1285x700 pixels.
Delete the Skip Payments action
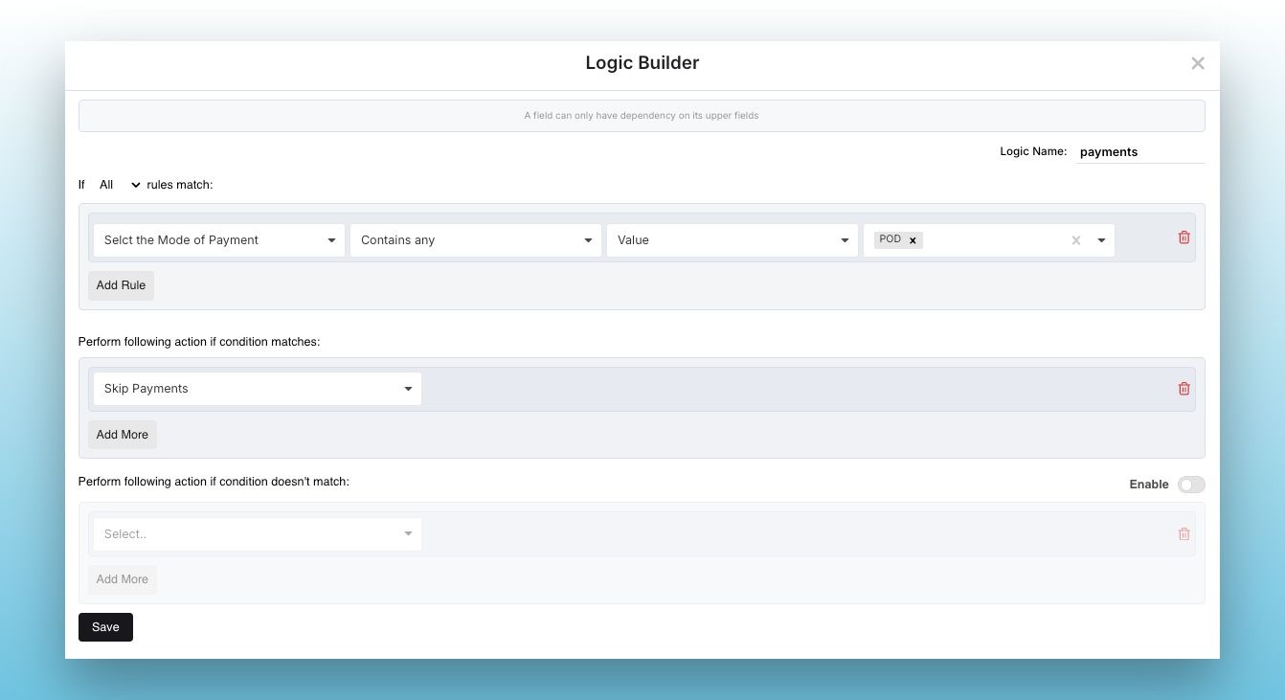point(1184,389)
